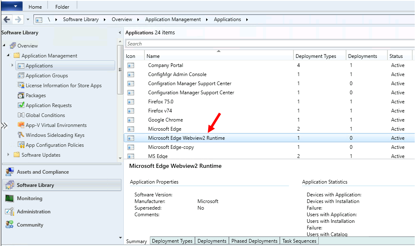The height and width of the screenshot is (246, 416).
Task: Open the Application Requests icon
Action: pyautogui.click(x=21, y=105)
